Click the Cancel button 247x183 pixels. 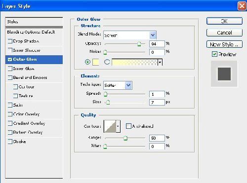point(224,33)
